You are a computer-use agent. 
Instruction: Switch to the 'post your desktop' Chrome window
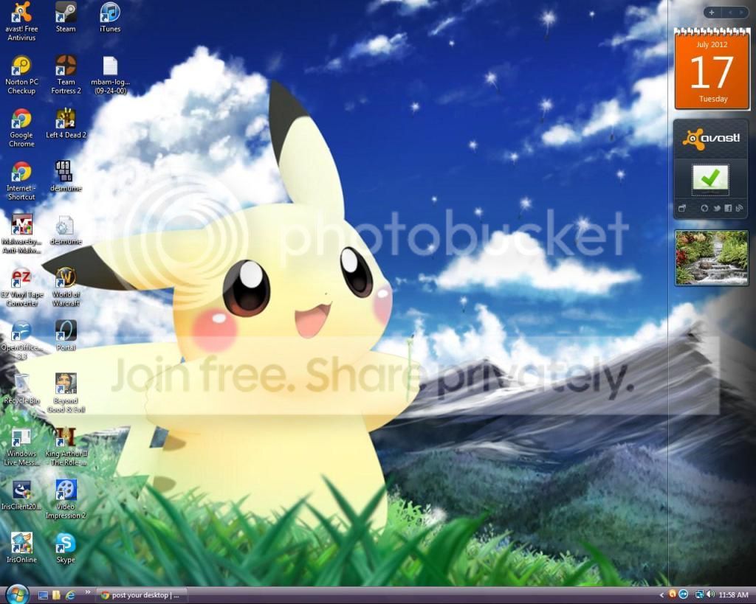coord(140,595)
